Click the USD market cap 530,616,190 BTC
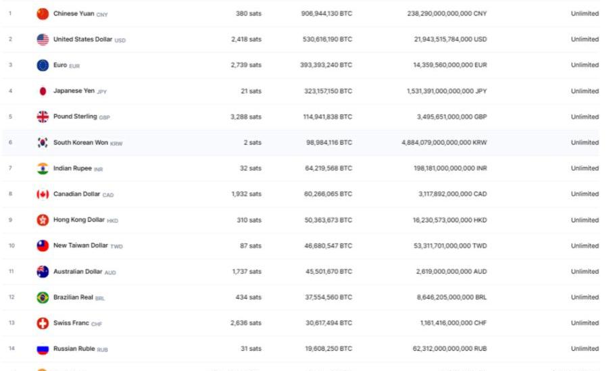This screenshot has height=371, width=611. (326, 39)
